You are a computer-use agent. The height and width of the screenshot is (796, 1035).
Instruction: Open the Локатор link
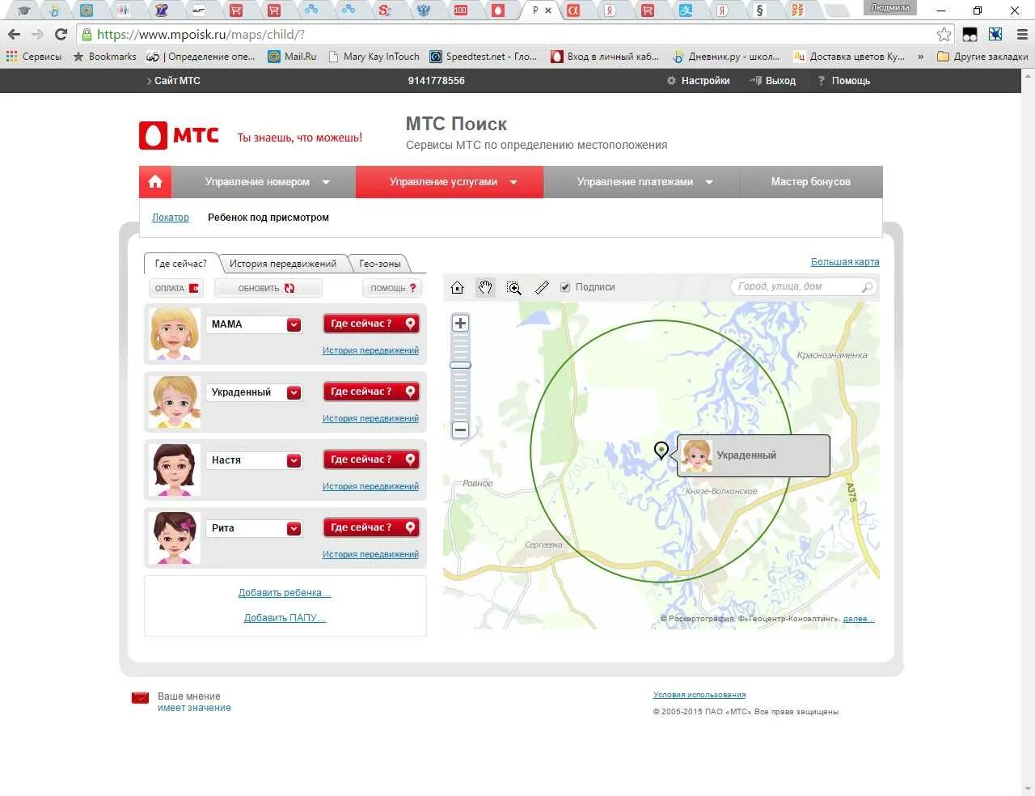[171, 218]
